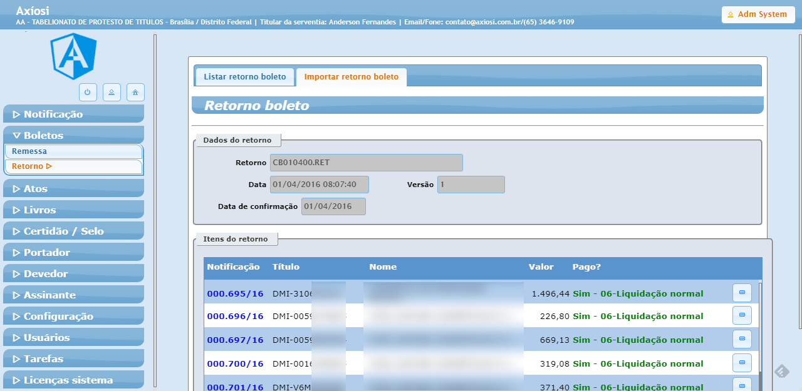Open the Remessa submenu item
802x391 pixels.
tap(73, 151)
